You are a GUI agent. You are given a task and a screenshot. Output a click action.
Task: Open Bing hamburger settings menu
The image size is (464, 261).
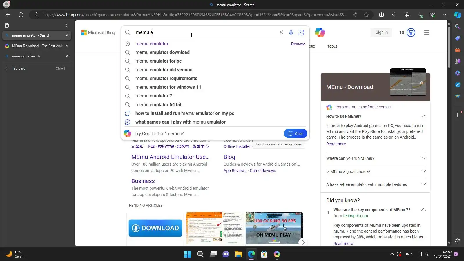click(x=427, y=32)
